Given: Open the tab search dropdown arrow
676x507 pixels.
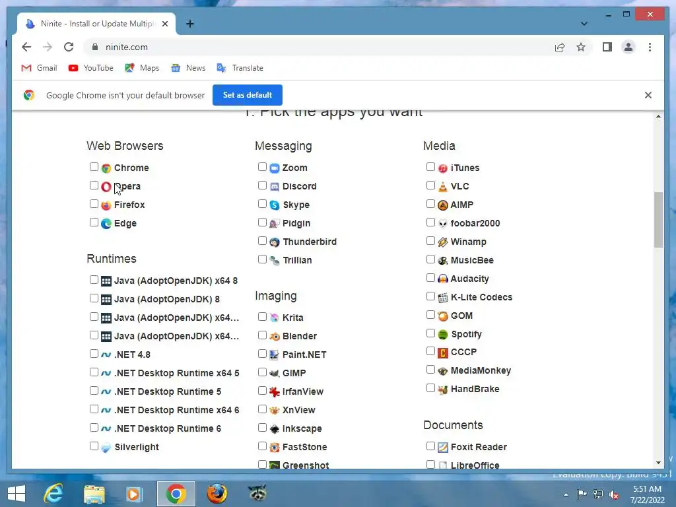Looking at the screenshot, I should 584,24.
